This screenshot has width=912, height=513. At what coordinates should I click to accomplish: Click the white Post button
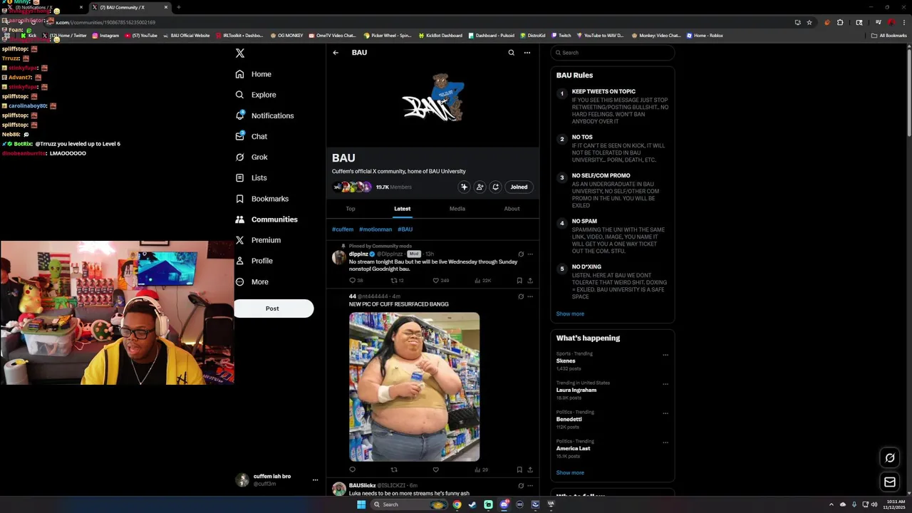coord(274,309)
